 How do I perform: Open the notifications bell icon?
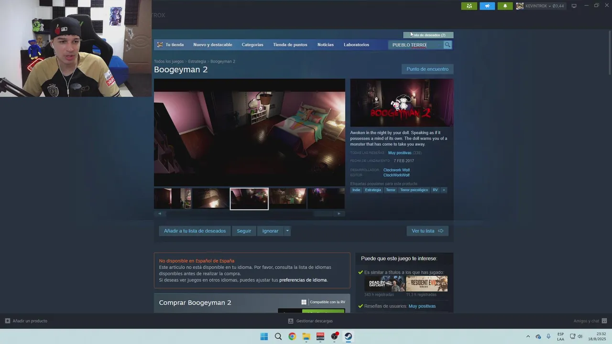tap(505, 6)
